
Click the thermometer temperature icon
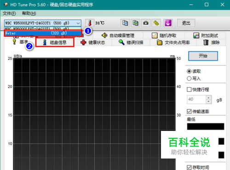click(90, 23)
